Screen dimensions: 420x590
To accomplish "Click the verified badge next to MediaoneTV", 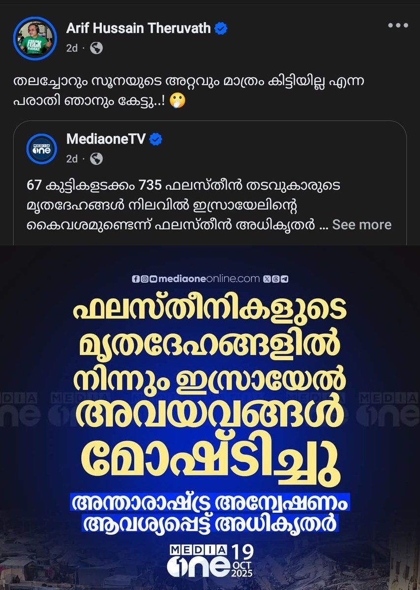I will coord(155,140).
